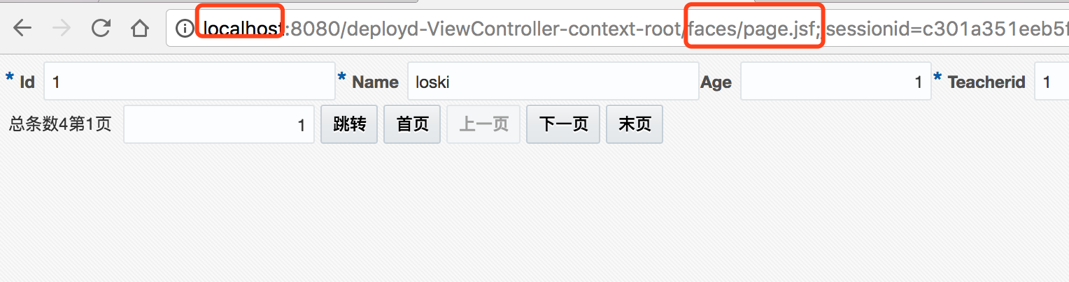Advance with the 下一页 next-page button
The width and height of the screenshot is (1069, 282).
point(563,124)
